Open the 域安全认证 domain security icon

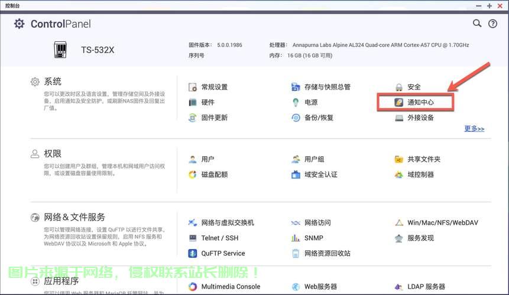pos(296,175)
